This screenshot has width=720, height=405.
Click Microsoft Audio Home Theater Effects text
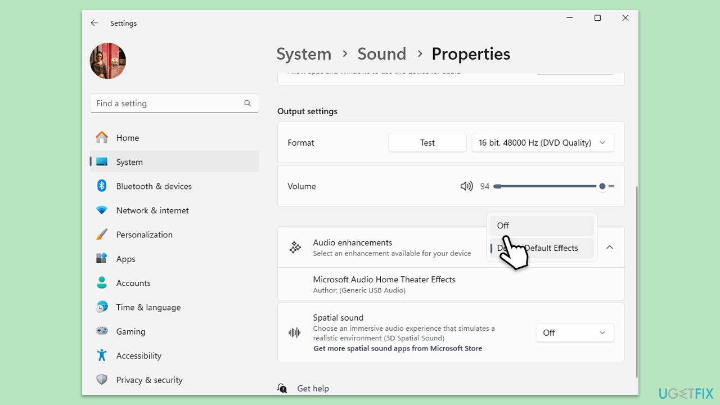tap(384, 280)
